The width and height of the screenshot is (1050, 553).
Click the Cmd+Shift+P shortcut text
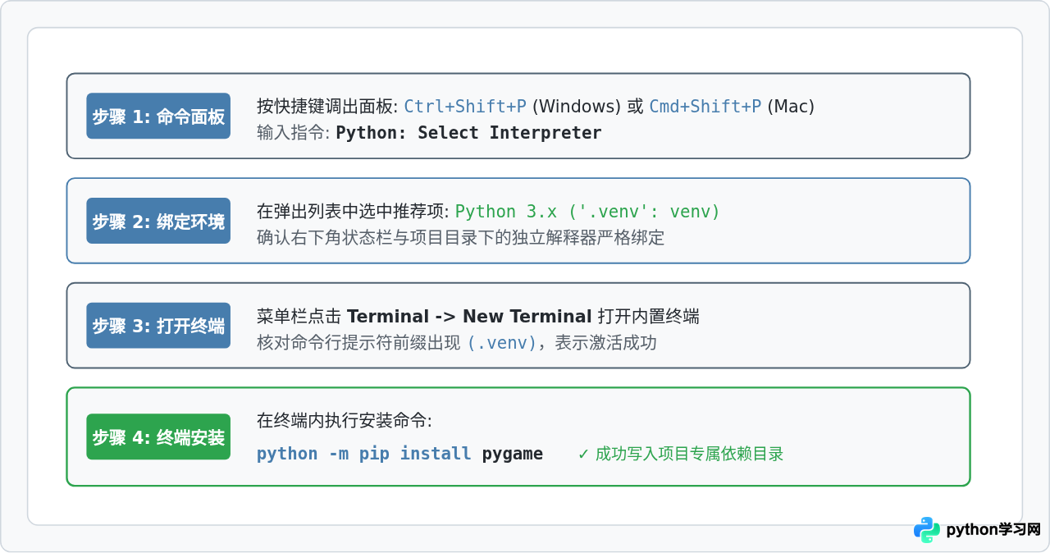point(705,107)
